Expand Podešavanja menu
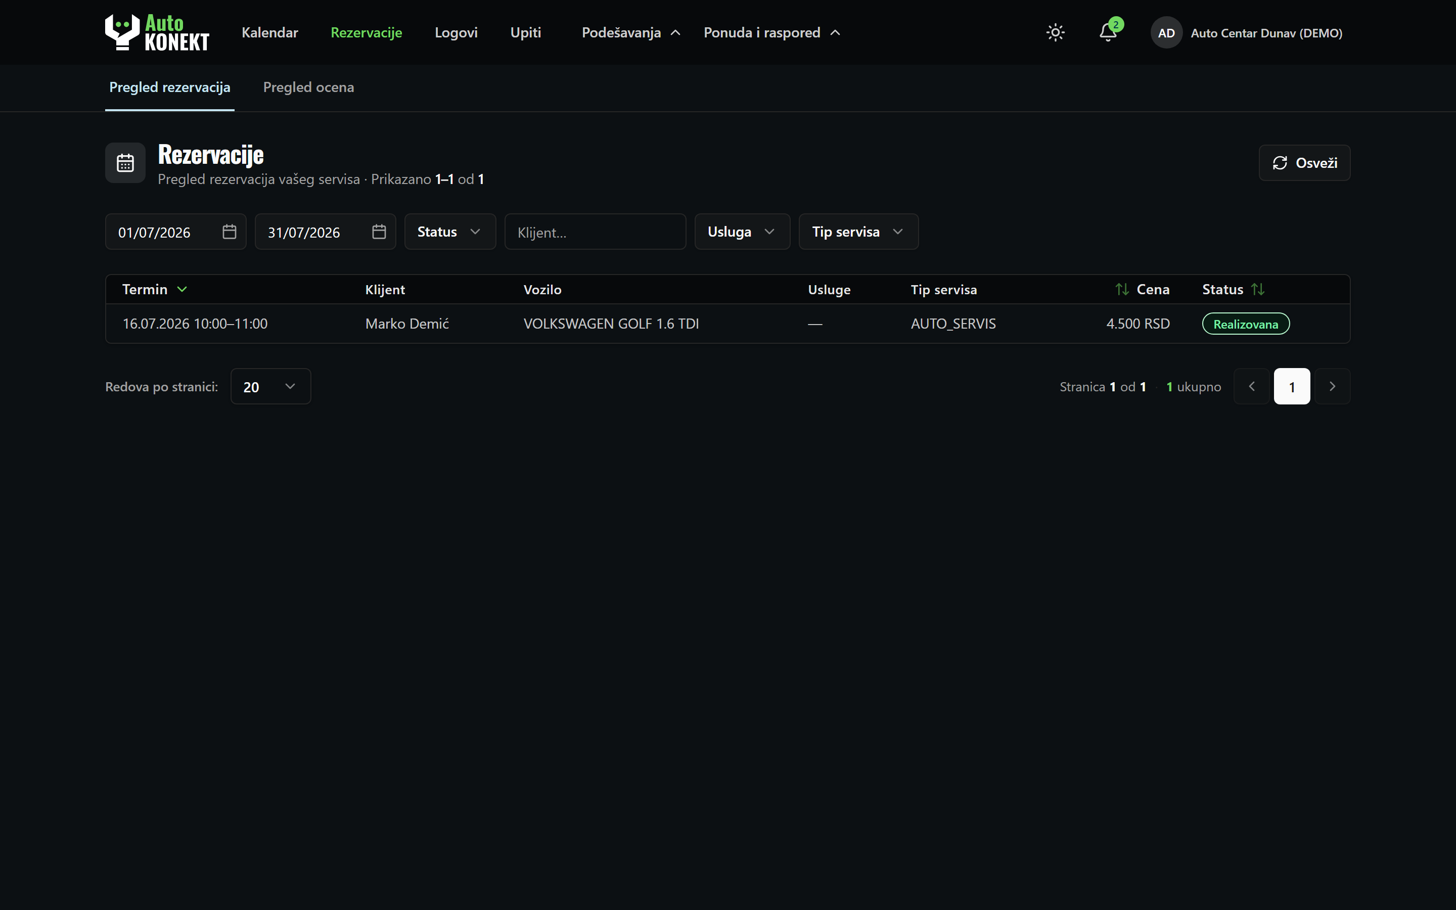This screenshot has width=1456, height=910. point(631,32)
